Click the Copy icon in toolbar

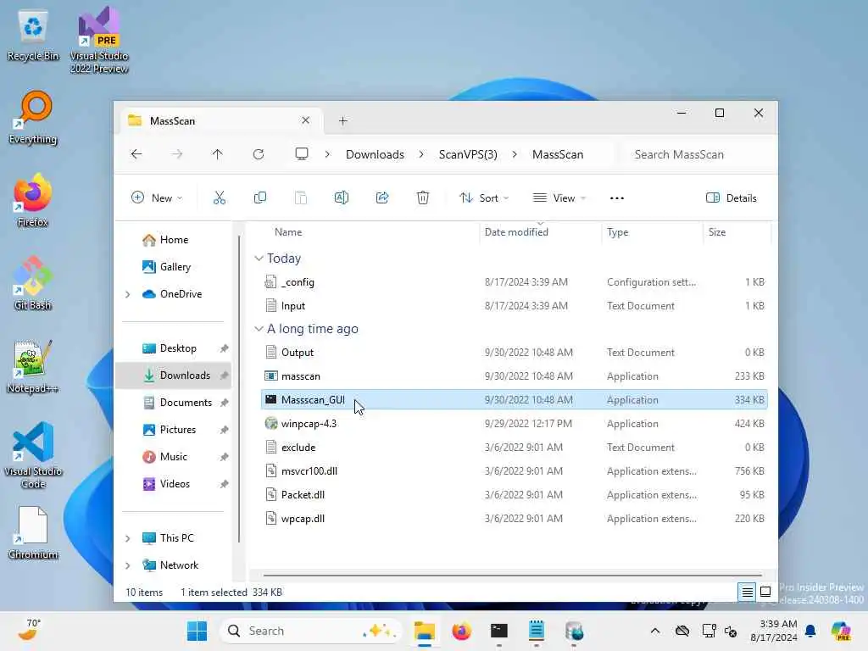tap(259, 198)
